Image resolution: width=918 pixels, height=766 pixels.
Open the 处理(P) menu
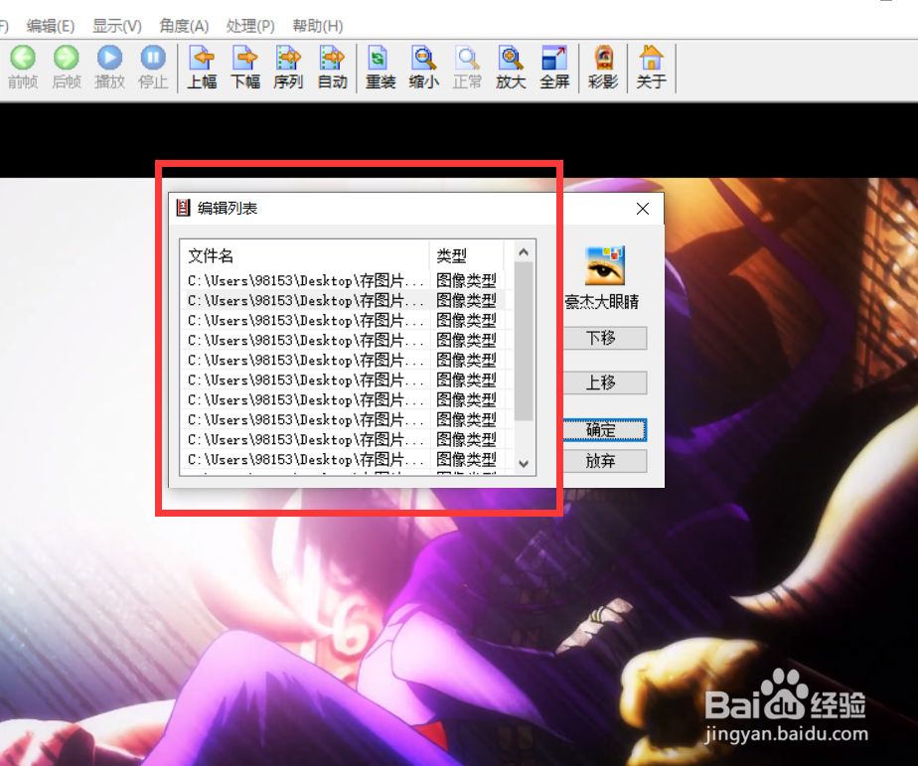[x=250, y=26]
